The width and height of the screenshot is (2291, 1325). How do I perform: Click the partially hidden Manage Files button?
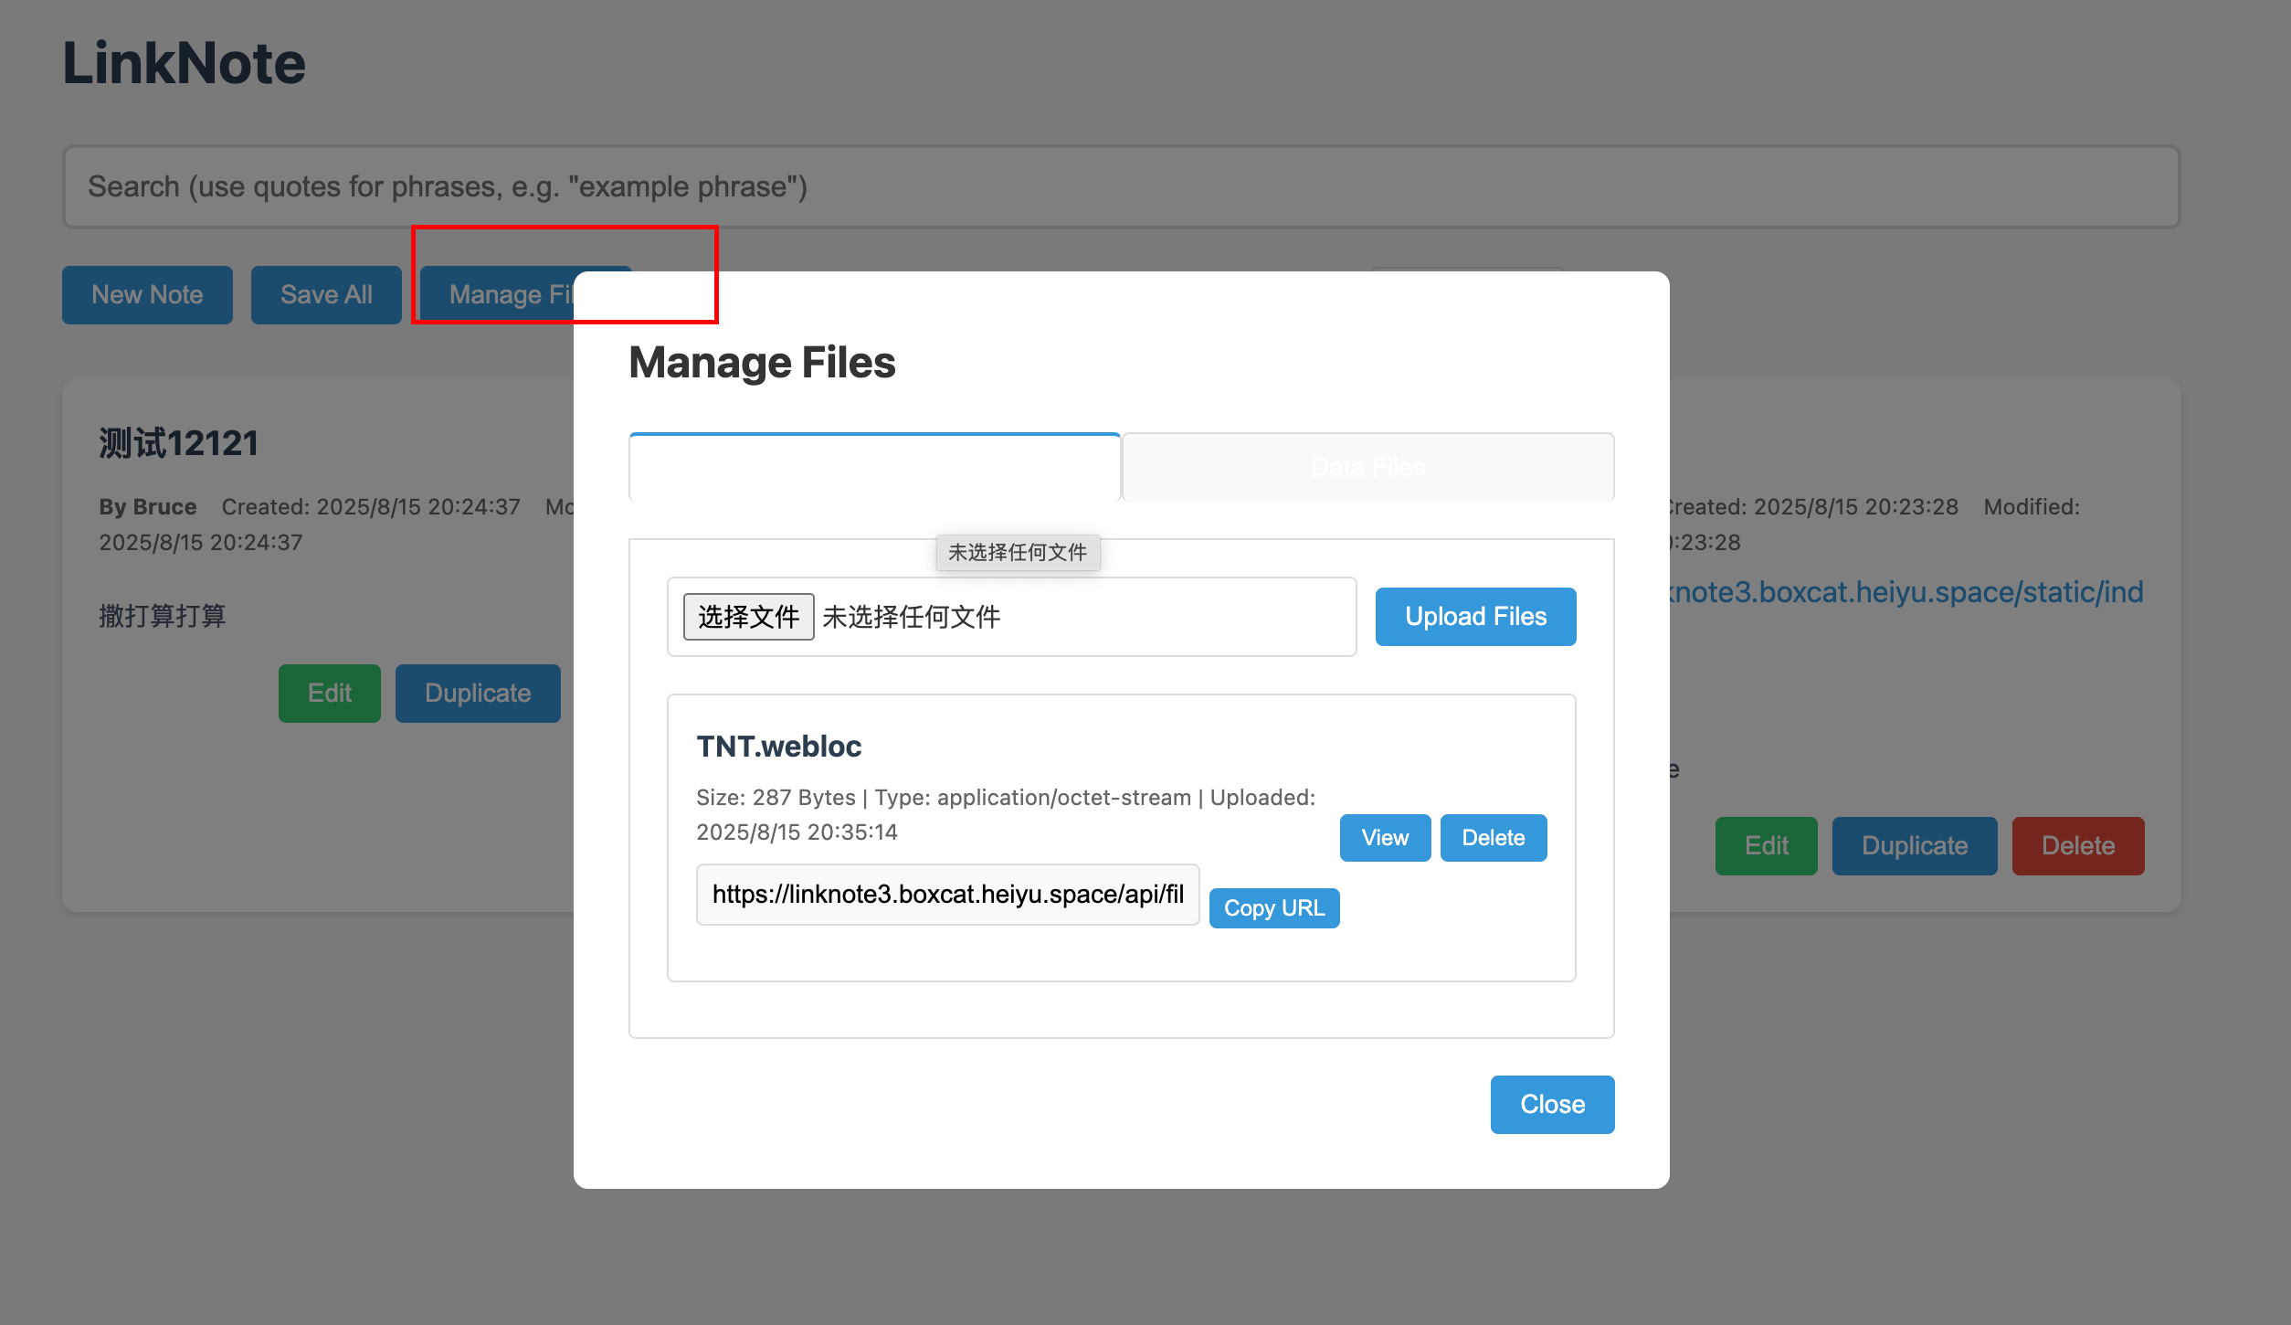[x=497, y=294]
